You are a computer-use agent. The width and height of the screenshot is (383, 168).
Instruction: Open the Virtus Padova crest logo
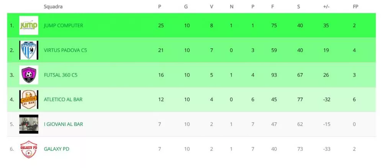click(29, 50)
